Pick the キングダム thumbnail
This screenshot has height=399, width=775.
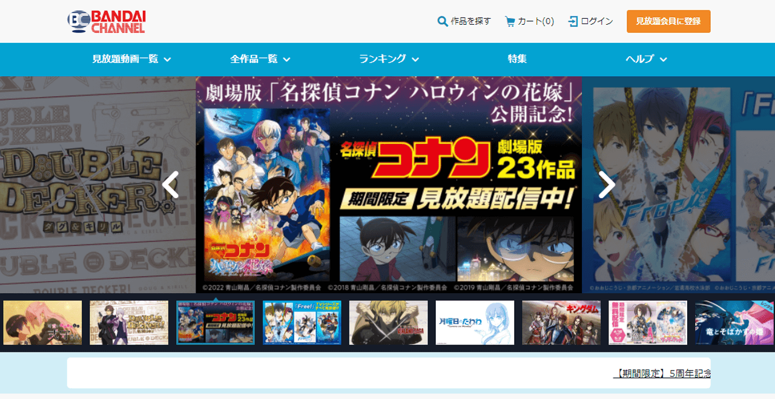[561, 323]
